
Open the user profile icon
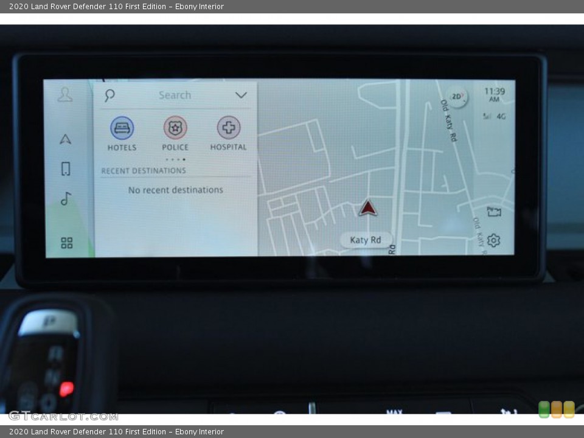65,95
